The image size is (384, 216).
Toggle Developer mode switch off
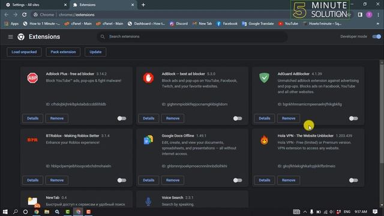pyautogui.click(x=376, y=37)
